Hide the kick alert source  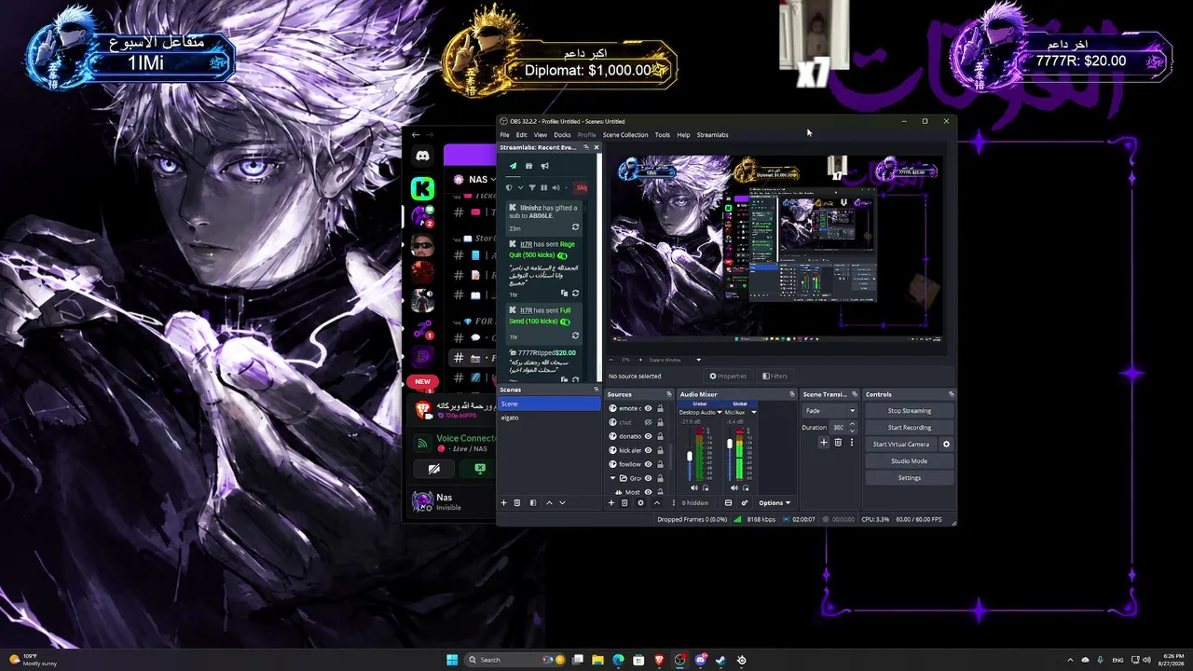649,450
